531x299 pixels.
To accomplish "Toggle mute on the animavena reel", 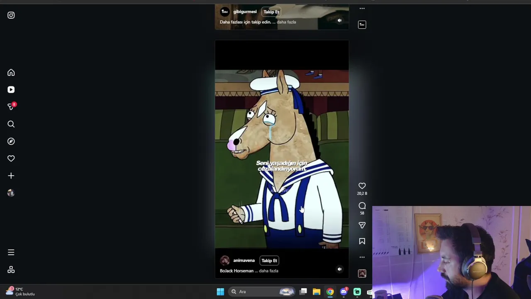I will [339, 269].
